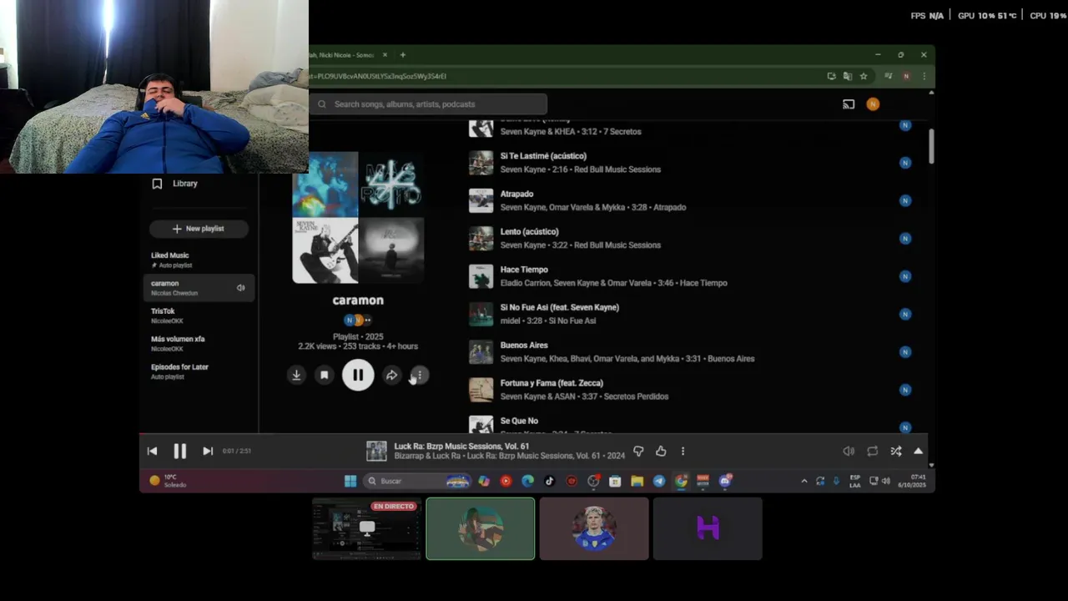Open File Explorer from the taskbar

637,481
